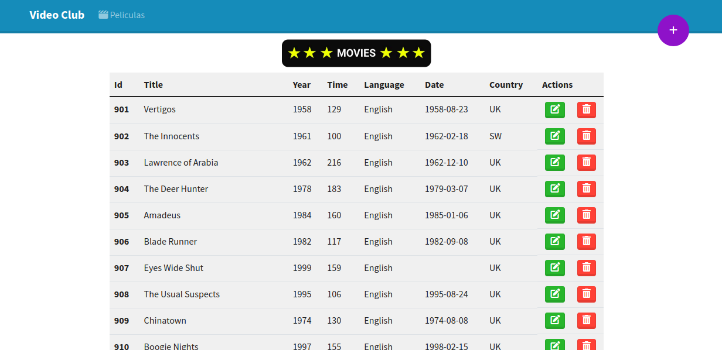The height and width of the screenshot is (350, 722).
Task: Select the Date column header
Action: (434, 85)
